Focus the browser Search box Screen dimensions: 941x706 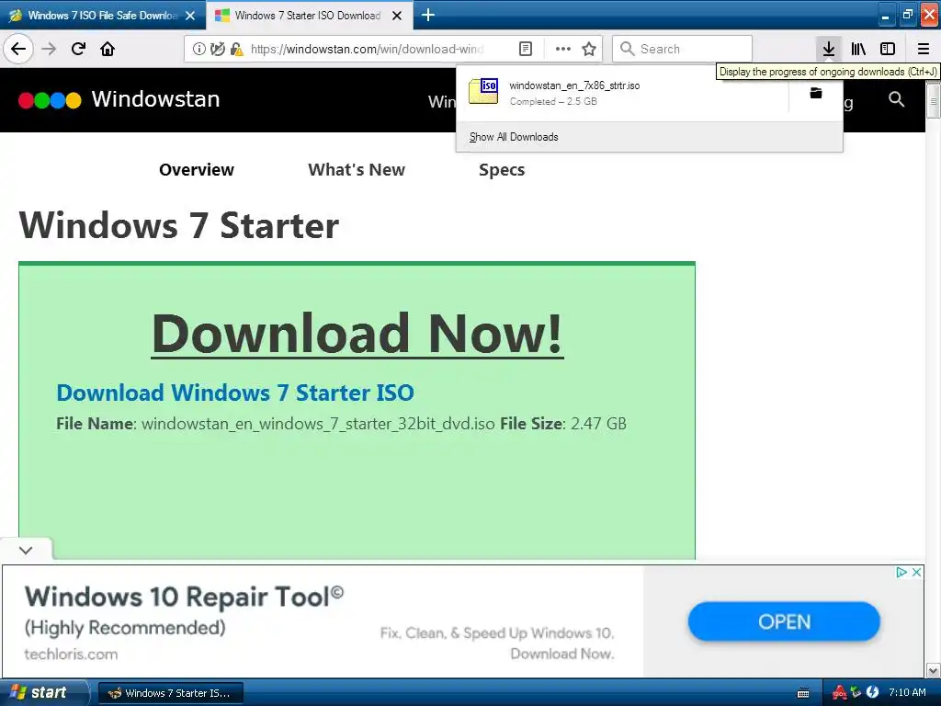point(683,49)
